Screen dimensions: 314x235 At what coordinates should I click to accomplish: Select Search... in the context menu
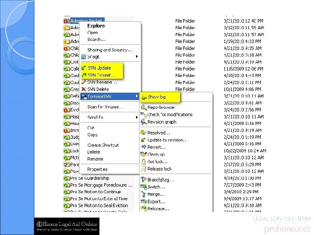click(x=96, y=39)
